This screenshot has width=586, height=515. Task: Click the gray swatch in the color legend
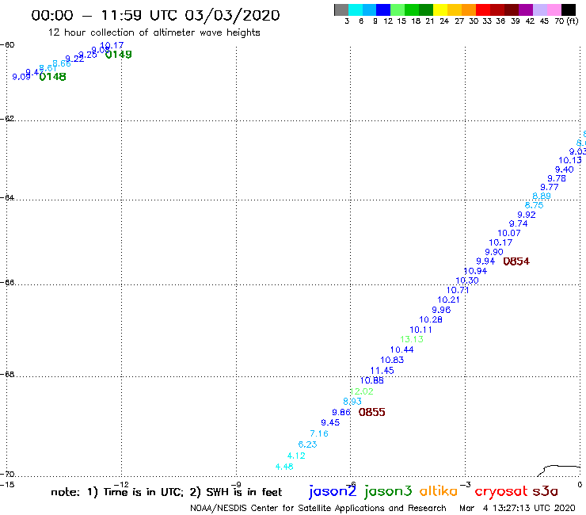341,10
